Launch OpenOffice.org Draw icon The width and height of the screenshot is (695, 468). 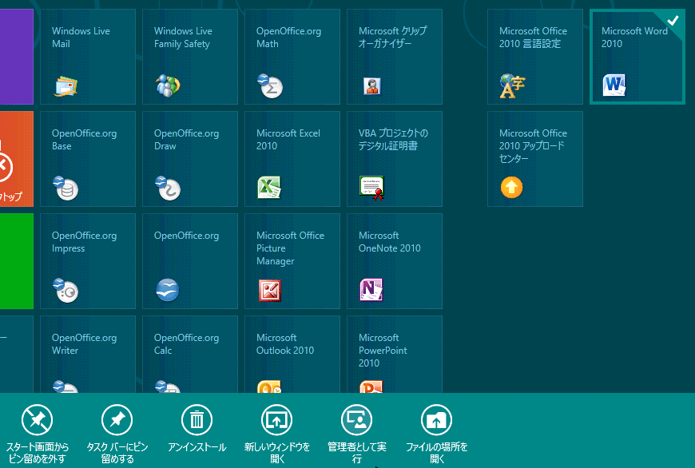tap(168, 188)
